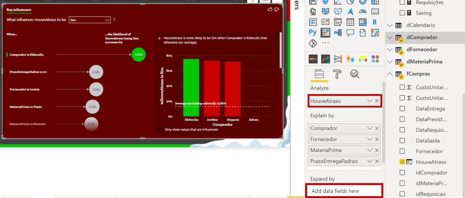Screen dimensions: 465x198
Task: Uncheck the HouveAtraso field checkbox
Action: [402, 162]
